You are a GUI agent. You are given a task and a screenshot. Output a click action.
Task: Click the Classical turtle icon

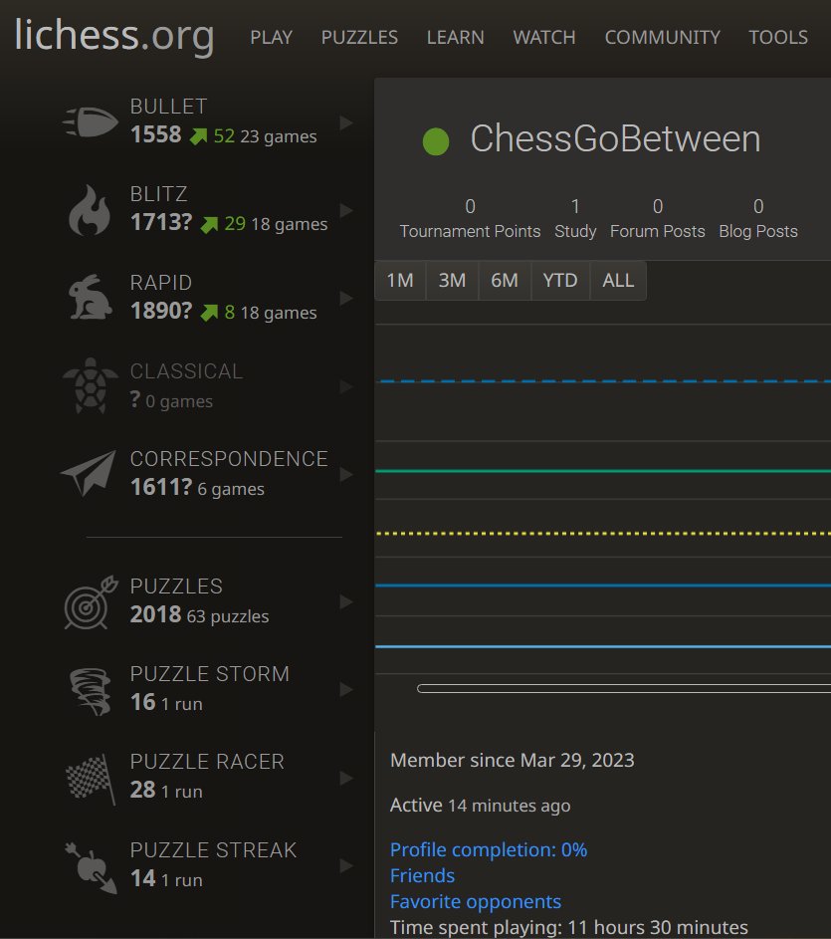(90, 385)
